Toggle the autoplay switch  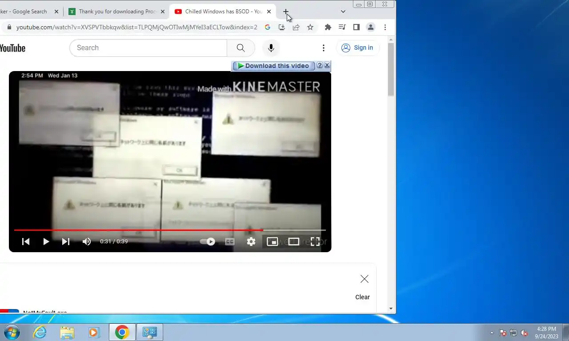point(208,242)
